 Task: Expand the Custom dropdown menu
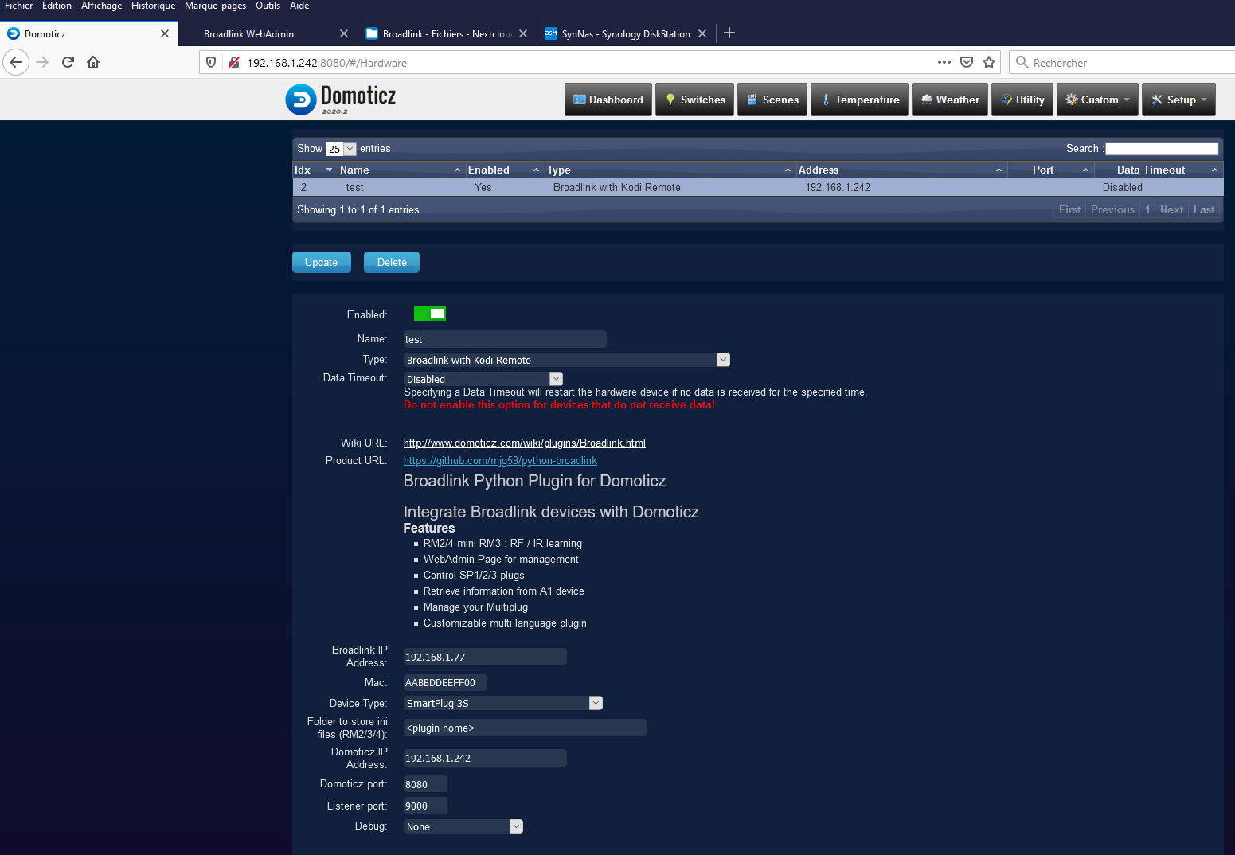(1097, 100)
